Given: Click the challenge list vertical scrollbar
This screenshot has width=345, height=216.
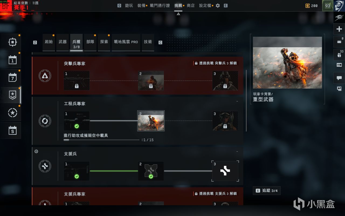Looking at the screenshot, I should click(x=246, y=100).
